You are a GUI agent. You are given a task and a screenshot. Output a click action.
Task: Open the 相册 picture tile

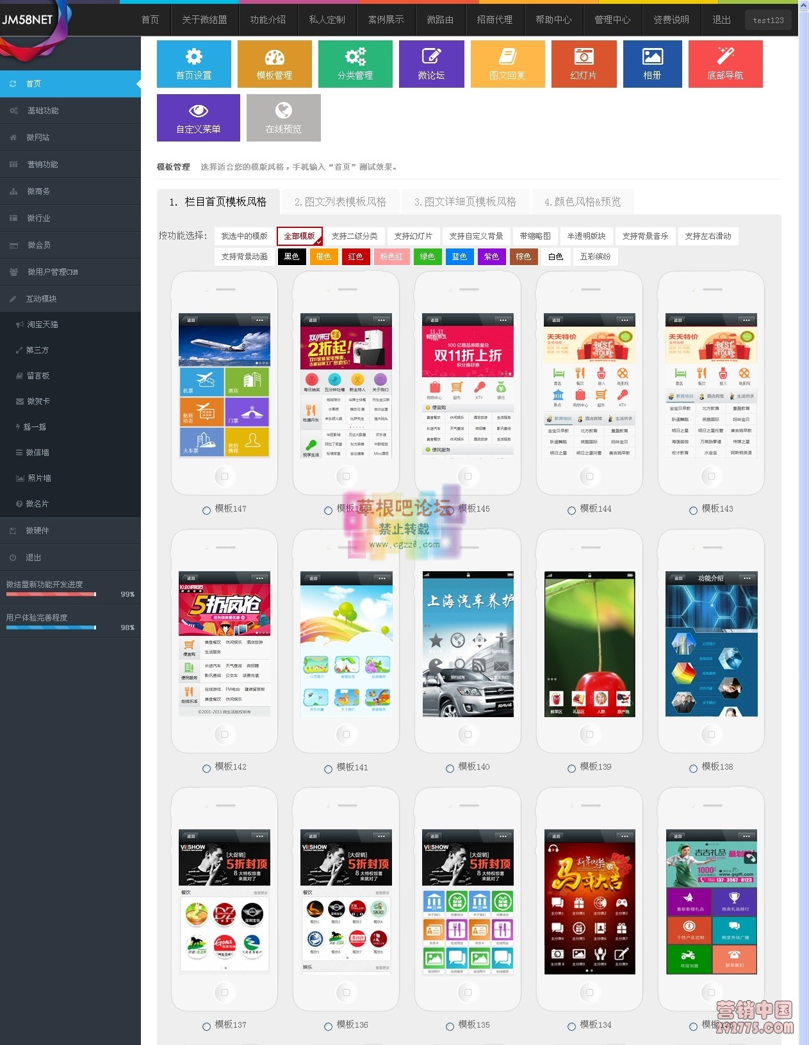[x=651, y=63]
